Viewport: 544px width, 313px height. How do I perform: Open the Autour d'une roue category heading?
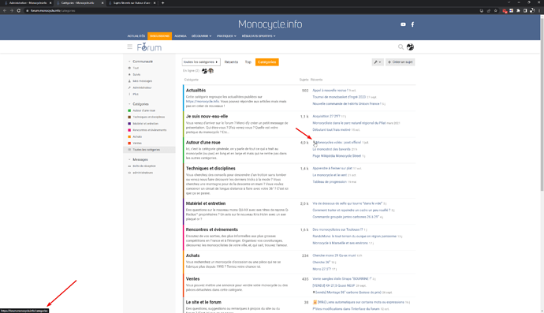203,142
